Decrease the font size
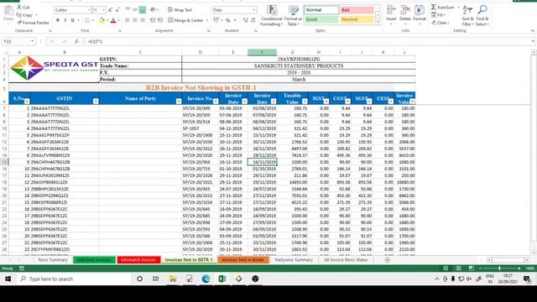Image resolution: width=537 pixels, height=302 pixels. tap(117, 10)
